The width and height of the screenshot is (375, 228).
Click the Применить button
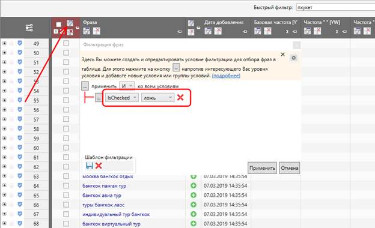tap(262, 168)
